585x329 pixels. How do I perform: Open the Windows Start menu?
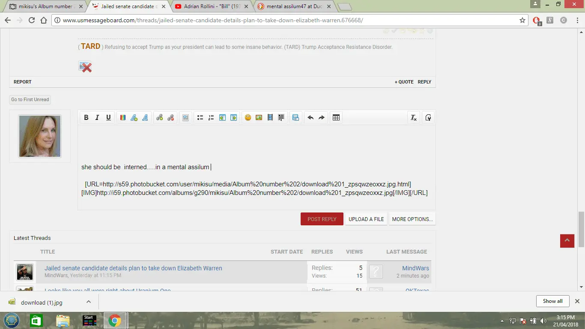[12, 320]
